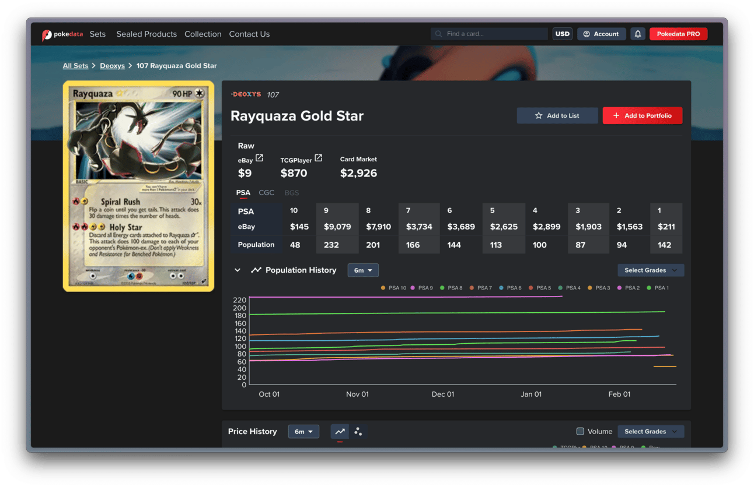Viewport: 754px width, 487px height.
Task: Open eBay external link icon
Action: [x=259, y=158]
